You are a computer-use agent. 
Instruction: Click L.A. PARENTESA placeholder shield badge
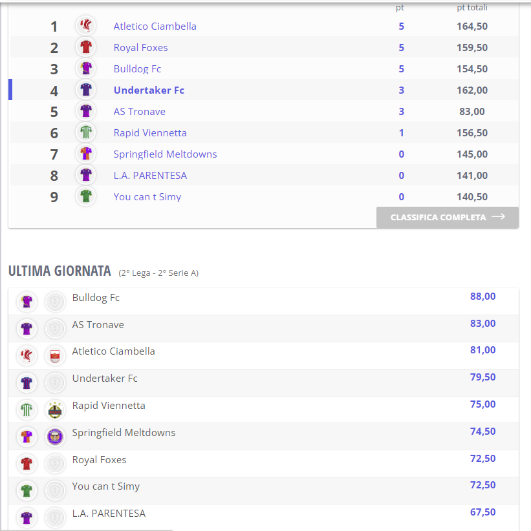click(55, 518)
